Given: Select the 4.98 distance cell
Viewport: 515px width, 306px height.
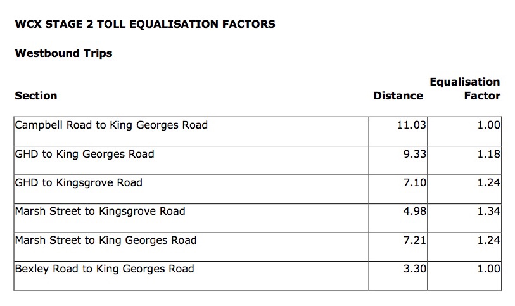Looking at the screenshot, I should tap(414, 212).
